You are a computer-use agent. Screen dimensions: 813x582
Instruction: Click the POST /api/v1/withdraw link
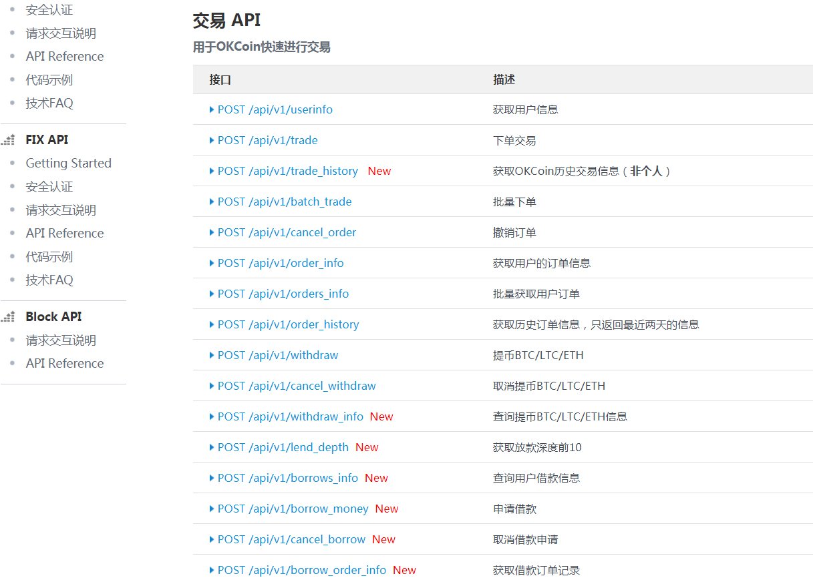tap(278, 355)
